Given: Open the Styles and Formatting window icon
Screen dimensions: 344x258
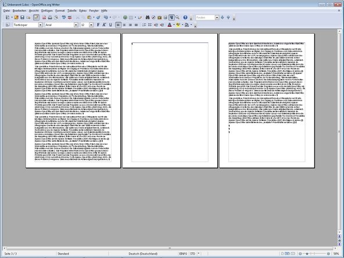Looking at the screenshot, I should 7,25.
